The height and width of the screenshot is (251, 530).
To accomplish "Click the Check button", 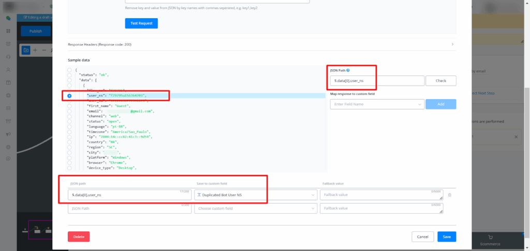I will [440, 81].
